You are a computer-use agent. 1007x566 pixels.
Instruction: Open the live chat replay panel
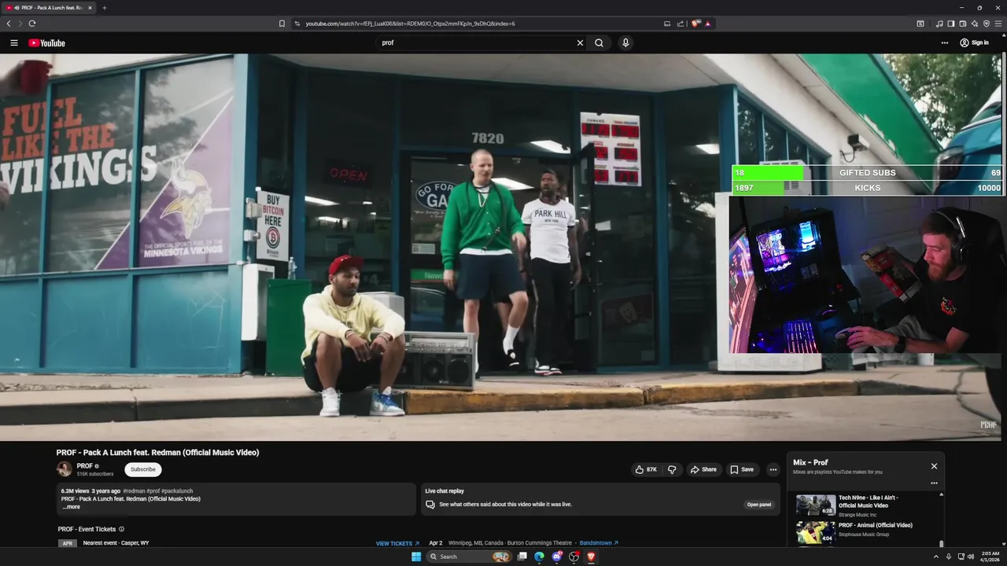tap(759, 505)
